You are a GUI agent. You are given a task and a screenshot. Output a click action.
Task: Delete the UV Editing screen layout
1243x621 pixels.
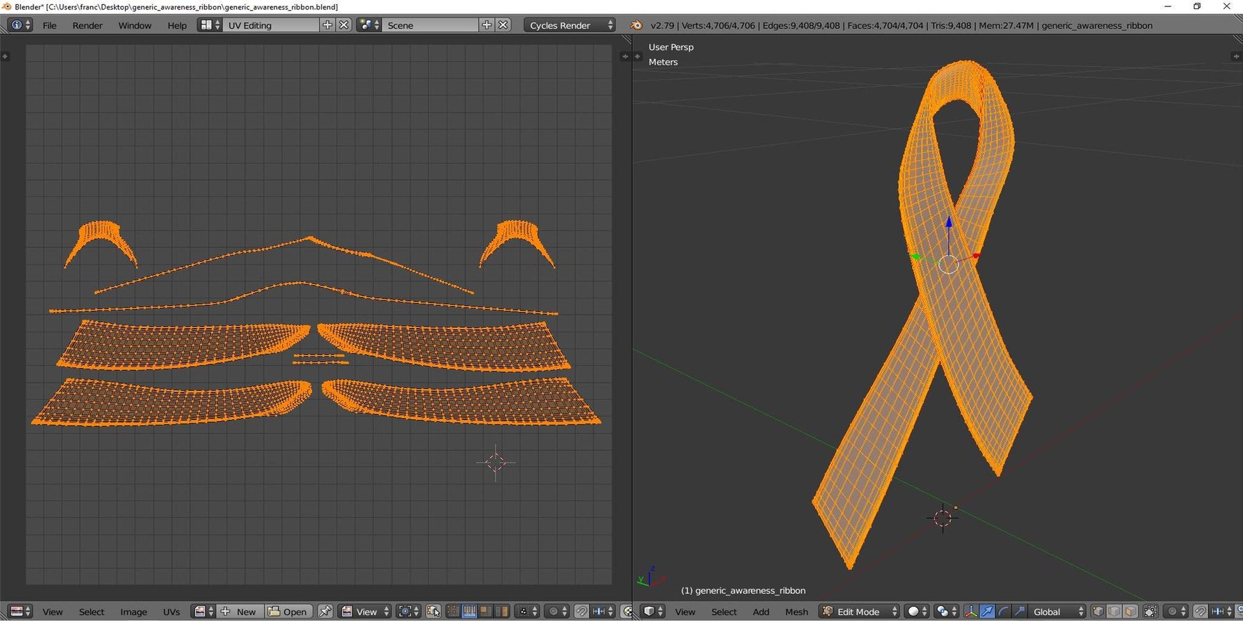pos(344,25)
